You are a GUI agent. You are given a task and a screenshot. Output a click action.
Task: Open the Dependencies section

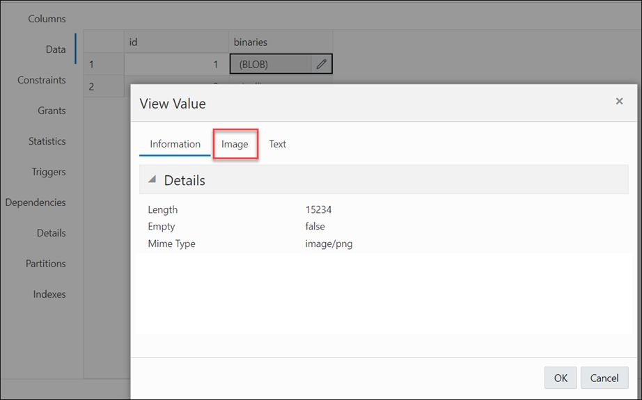click(x=36, y=202)
